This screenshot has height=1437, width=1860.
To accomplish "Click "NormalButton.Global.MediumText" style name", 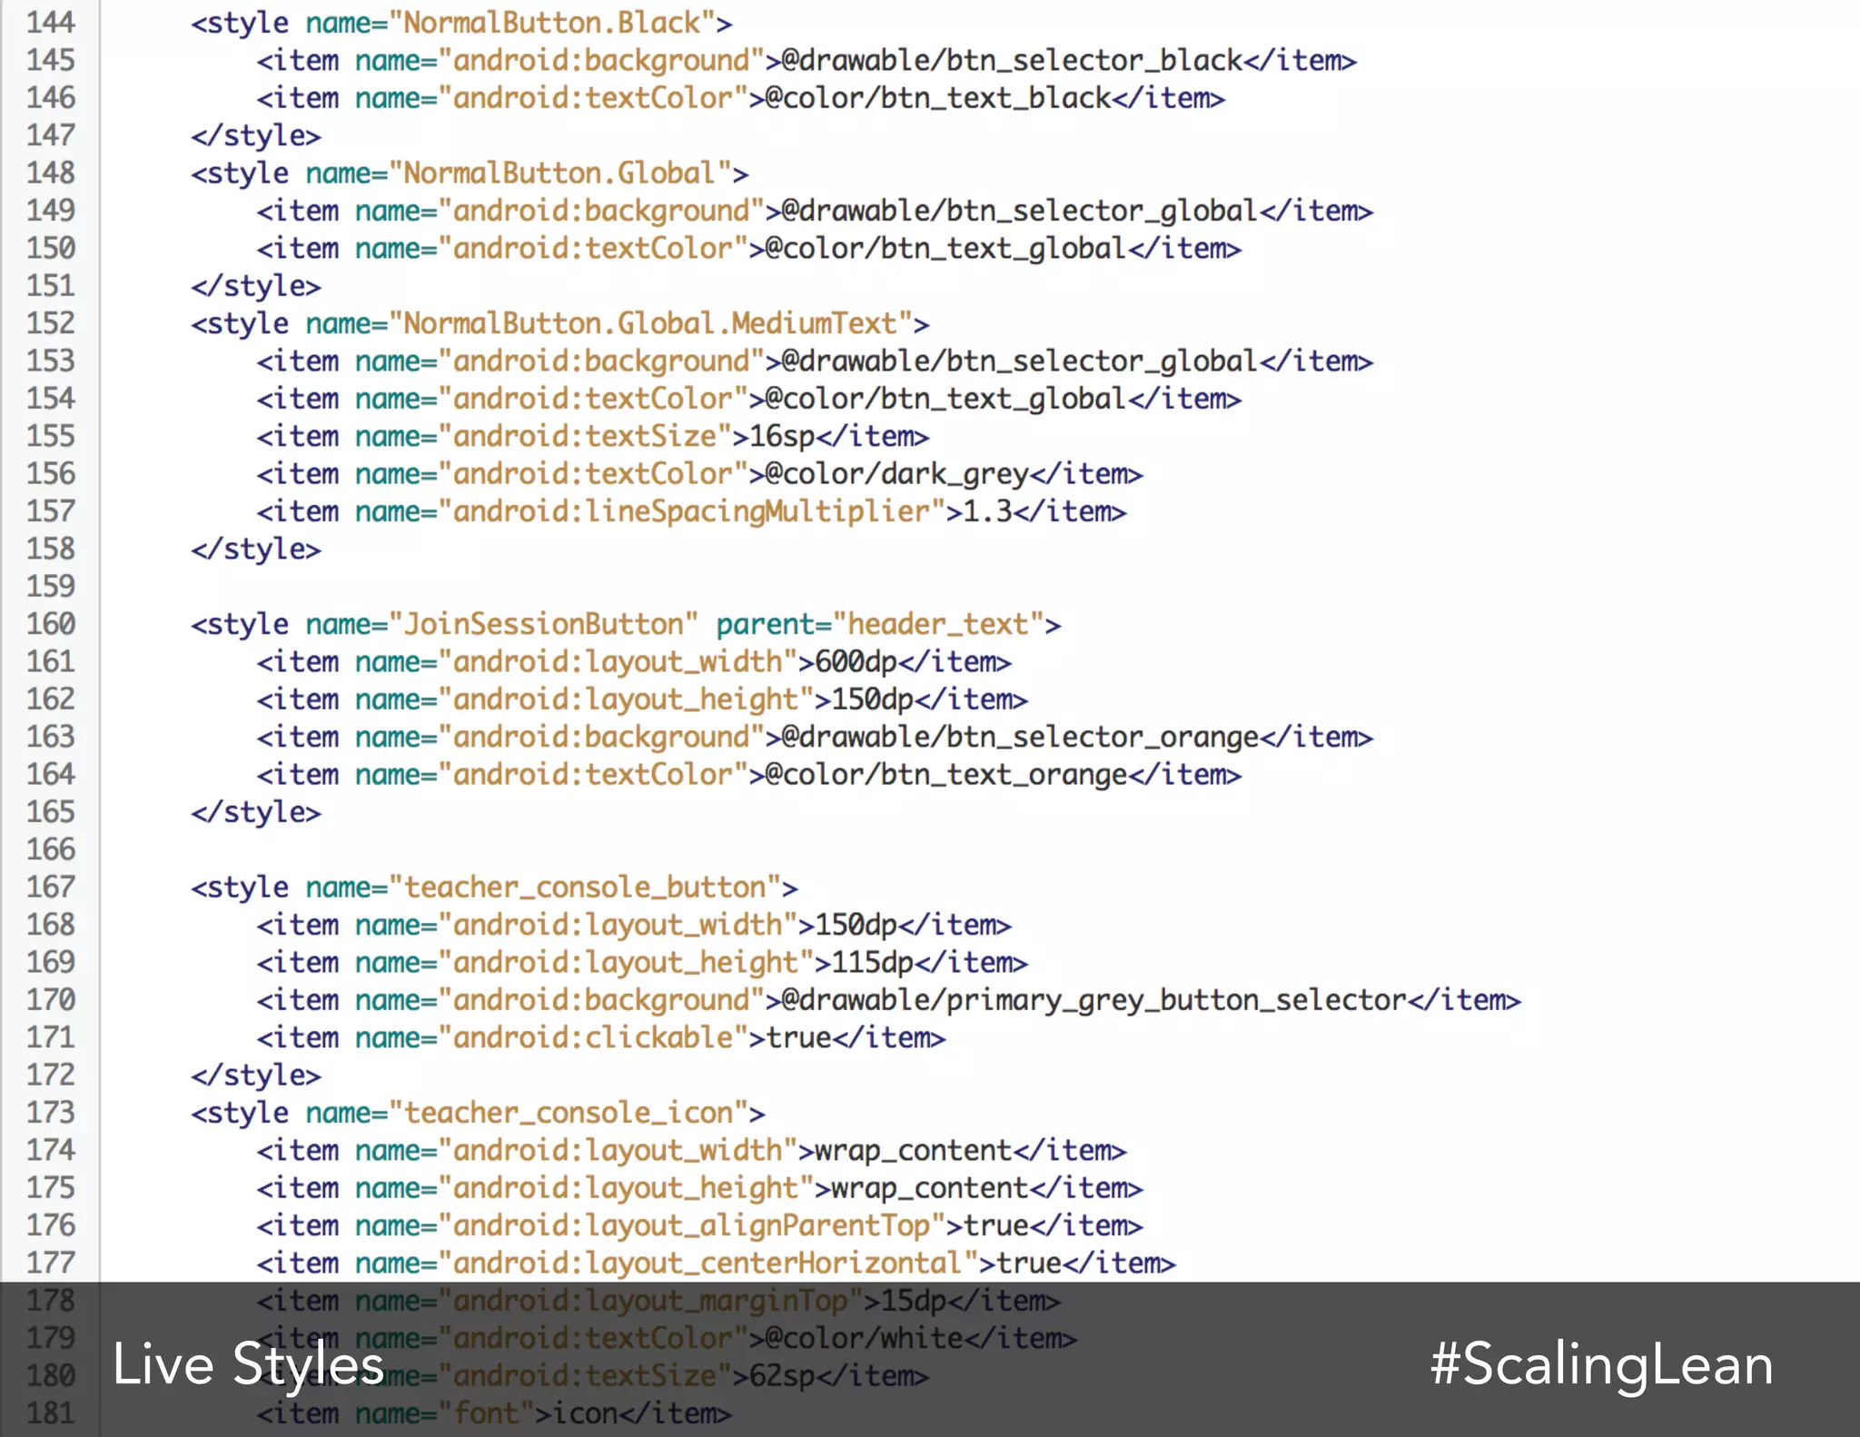I will 650,323.
